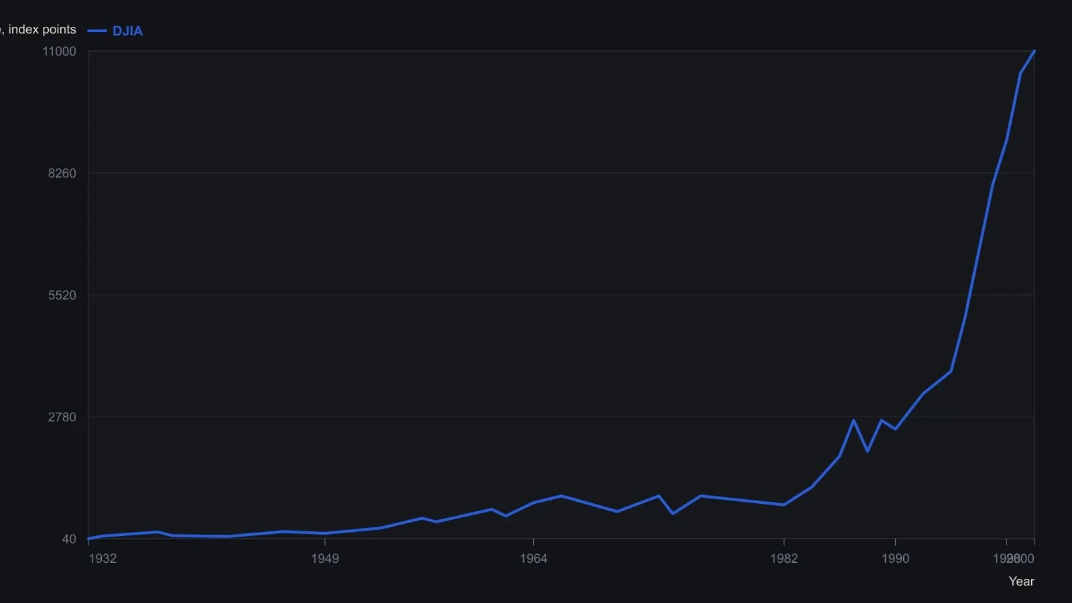Click the 5520 y-axis tick label
This screenshot has height=603, width=1072.
[x=62, y=295]
